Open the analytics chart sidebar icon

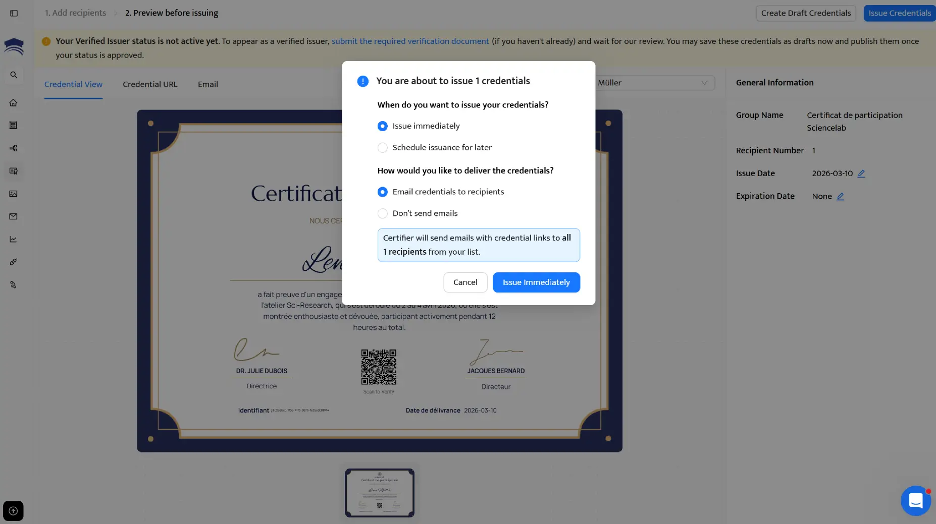click(14, 239)
